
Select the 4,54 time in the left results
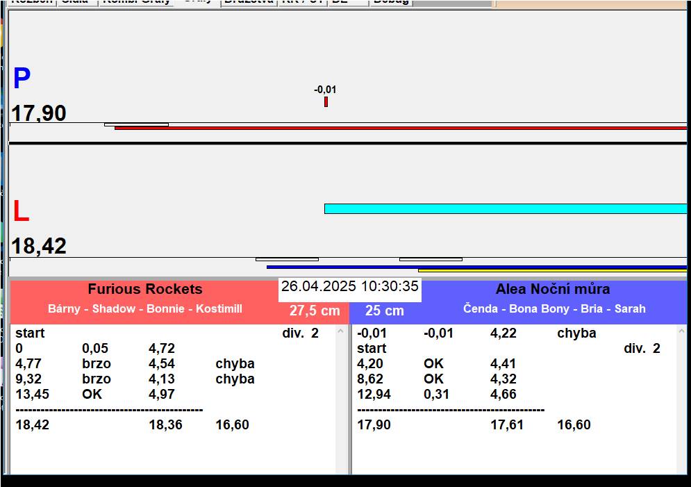tap(162, 364)
